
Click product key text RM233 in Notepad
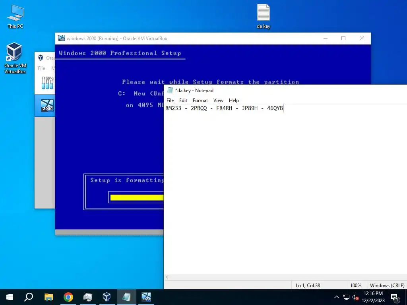173,108
